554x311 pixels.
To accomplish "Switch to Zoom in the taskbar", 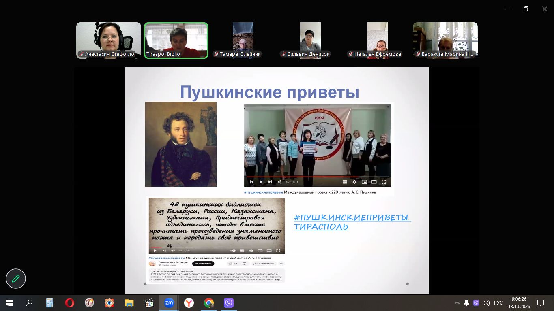I will point(169,302).
